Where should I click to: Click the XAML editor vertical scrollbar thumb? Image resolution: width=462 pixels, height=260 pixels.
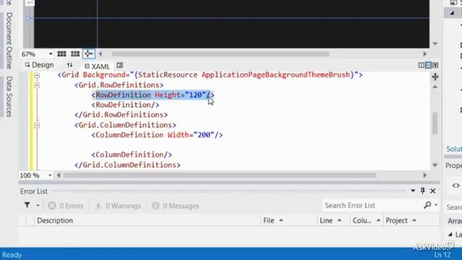point(435,123)
